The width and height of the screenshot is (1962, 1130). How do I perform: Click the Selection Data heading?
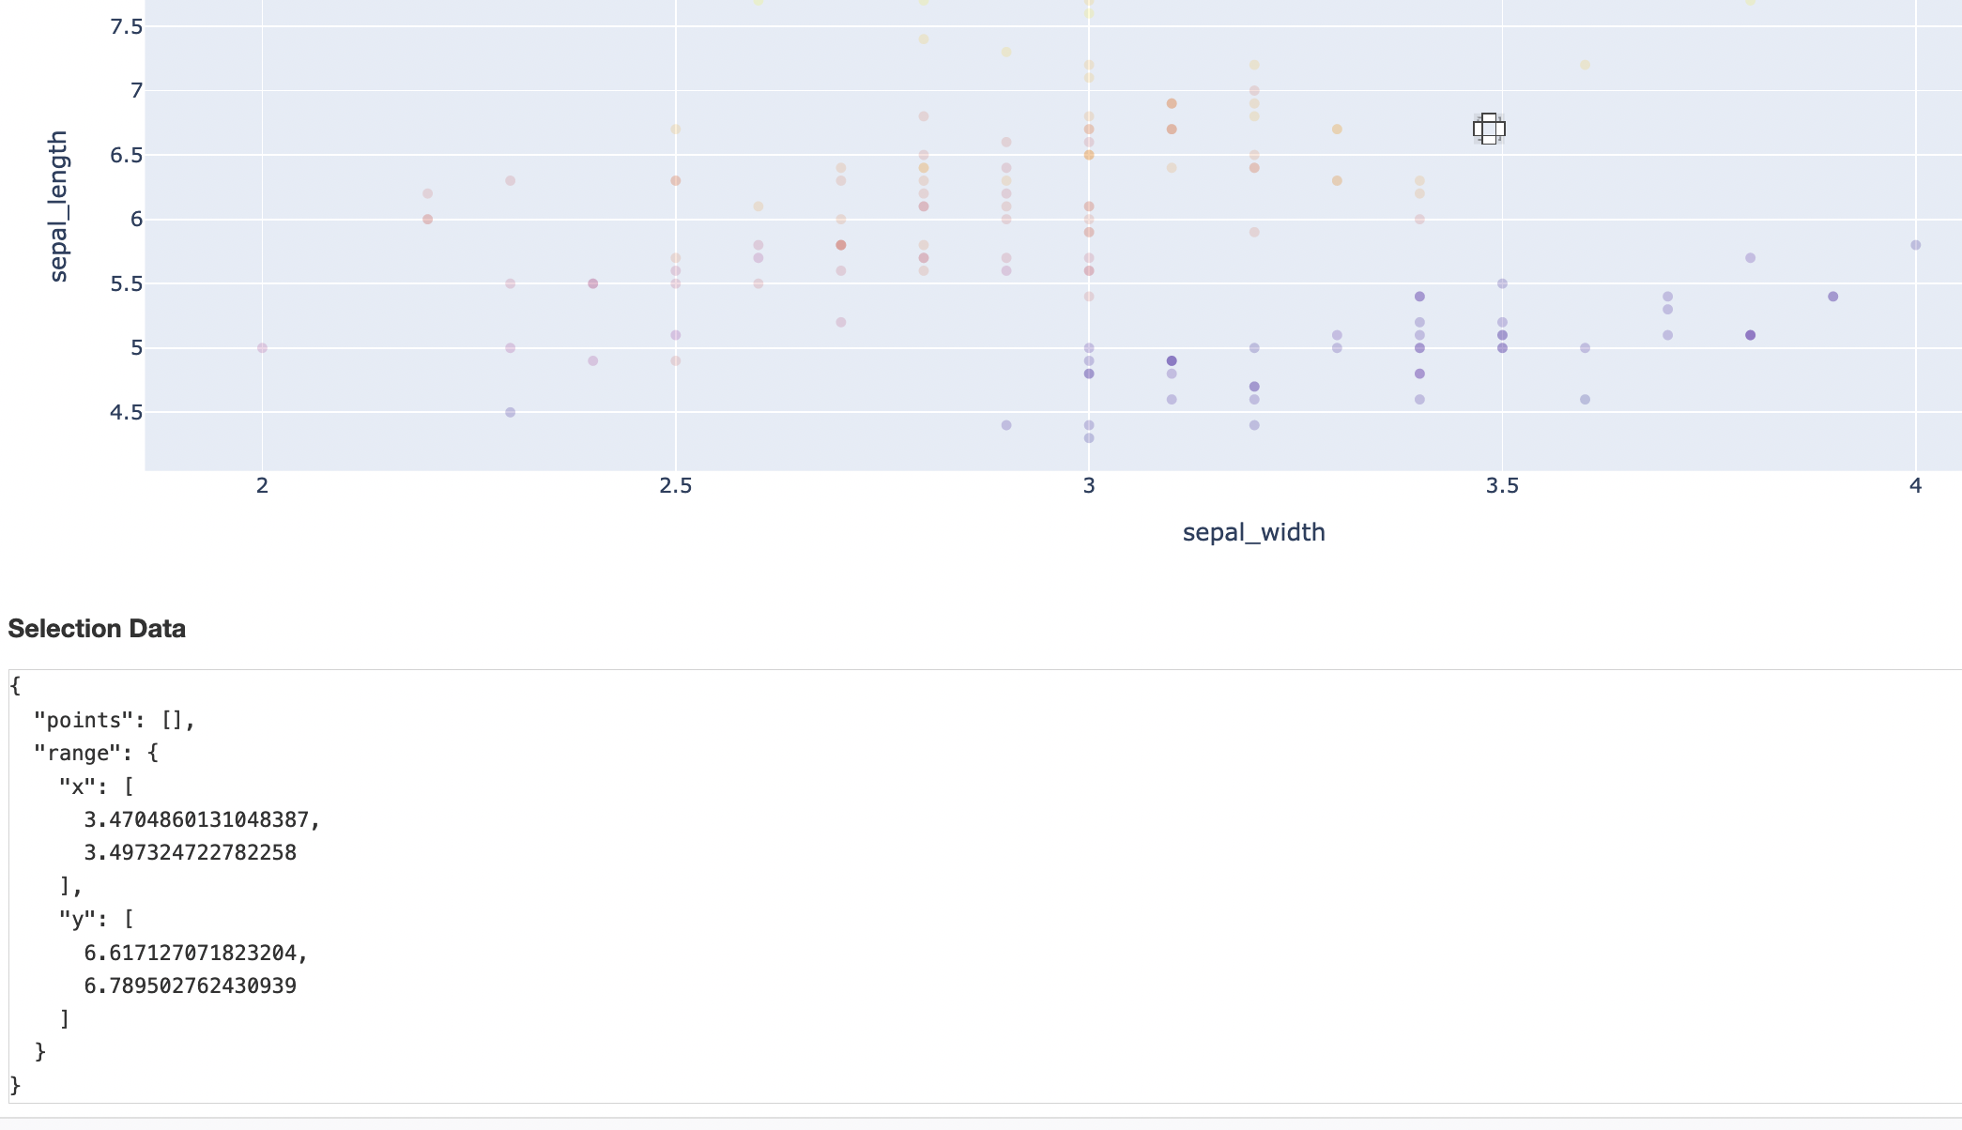(97, 628)
